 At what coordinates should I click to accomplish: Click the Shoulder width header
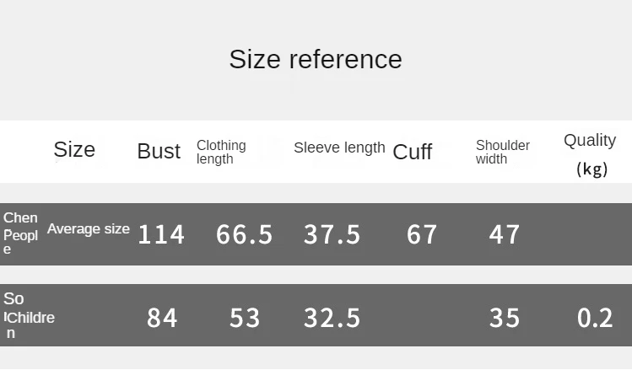tap(503, 152)
